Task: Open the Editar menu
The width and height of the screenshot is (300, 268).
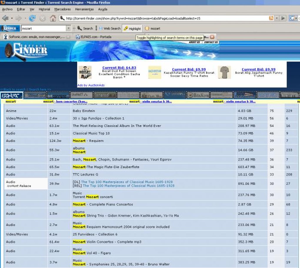Action: pyautogui.click(x=21, y=9)
